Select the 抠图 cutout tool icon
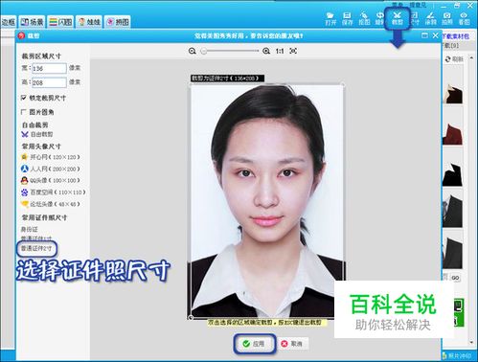This screenshot has width=478, height=362. [x=364, y=19]
